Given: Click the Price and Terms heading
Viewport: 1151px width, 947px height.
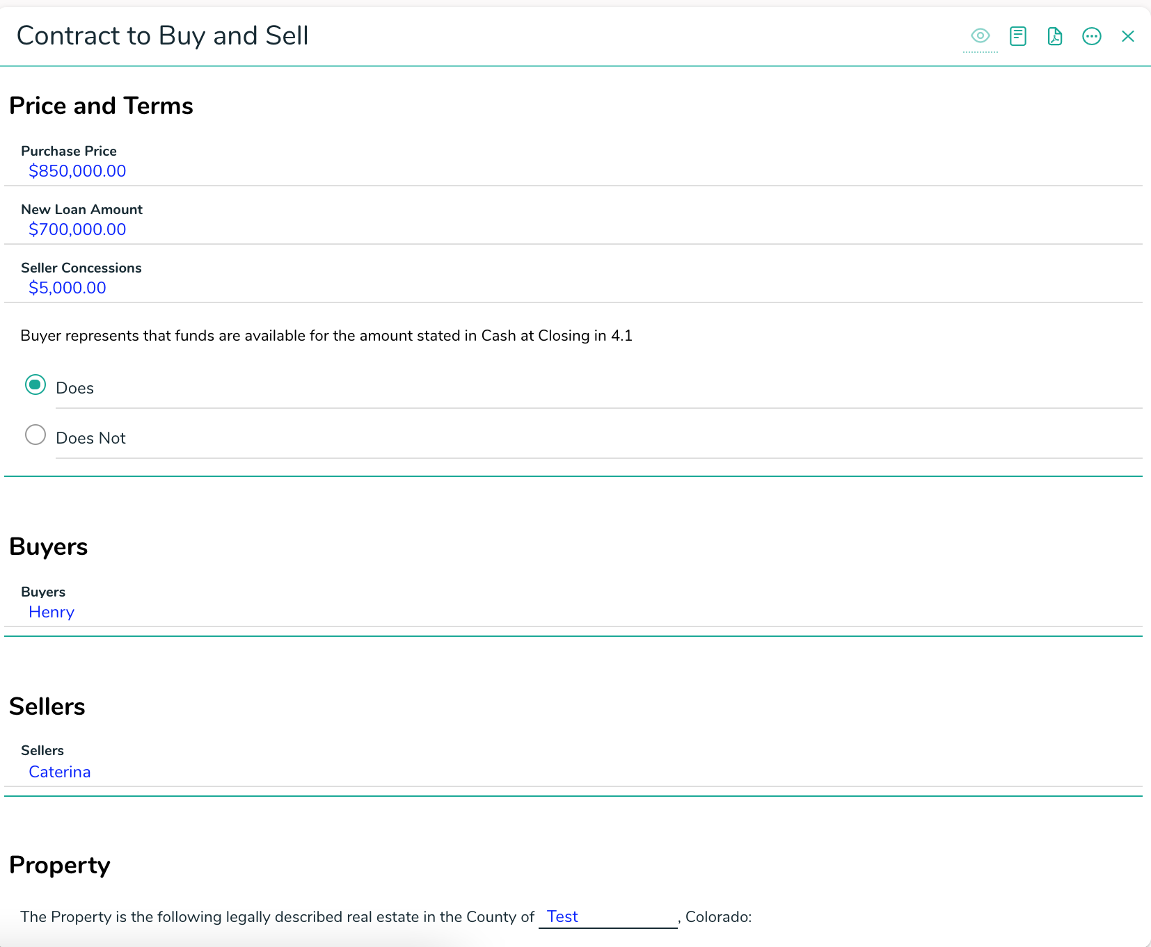Looking at the screenshot, I should click(x=101, y=106).
